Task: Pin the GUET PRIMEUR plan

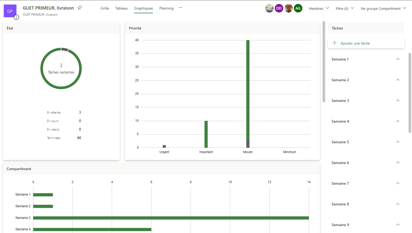Action: click(x=80, y=8)
